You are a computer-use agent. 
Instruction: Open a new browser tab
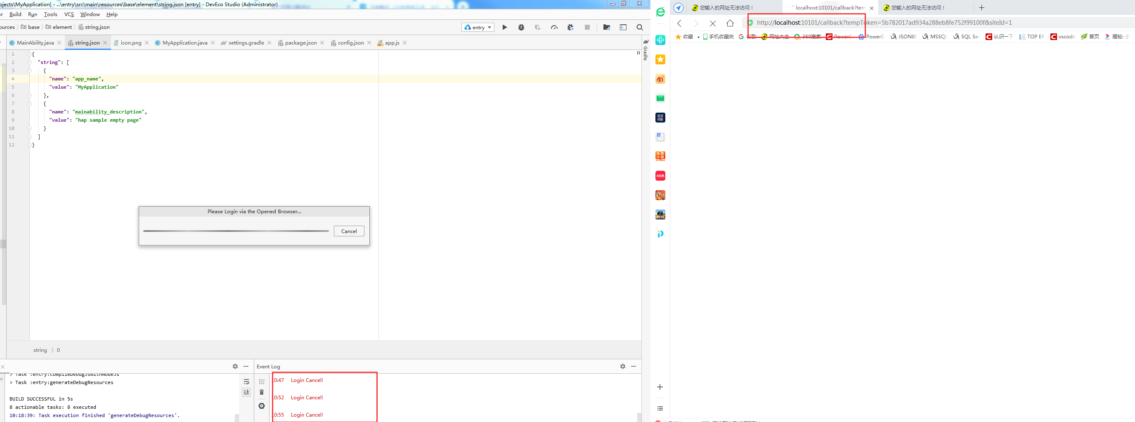(981, 7)
